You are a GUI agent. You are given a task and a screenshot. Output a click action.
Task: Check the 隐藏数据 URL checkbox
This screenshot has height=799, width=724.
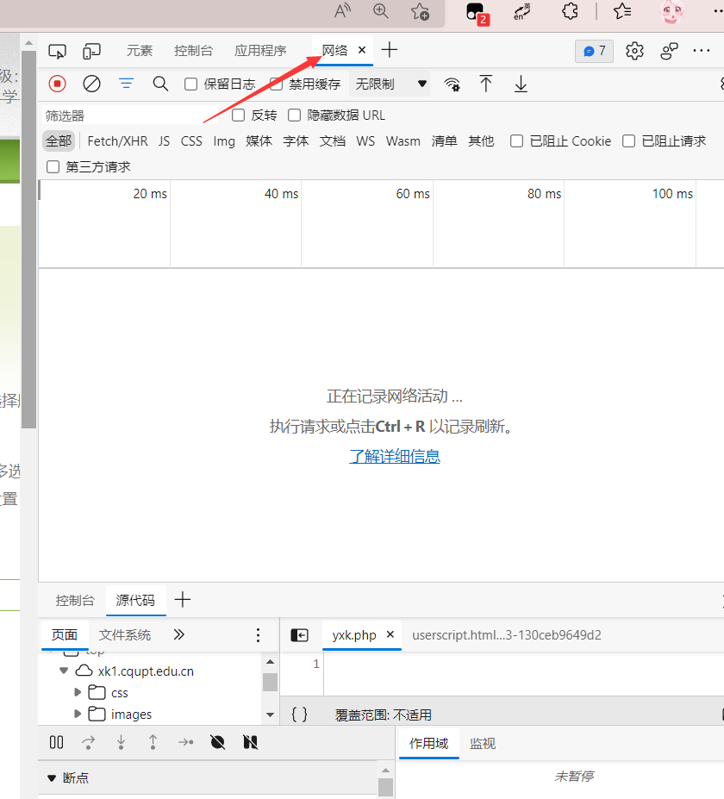point(295,115)
